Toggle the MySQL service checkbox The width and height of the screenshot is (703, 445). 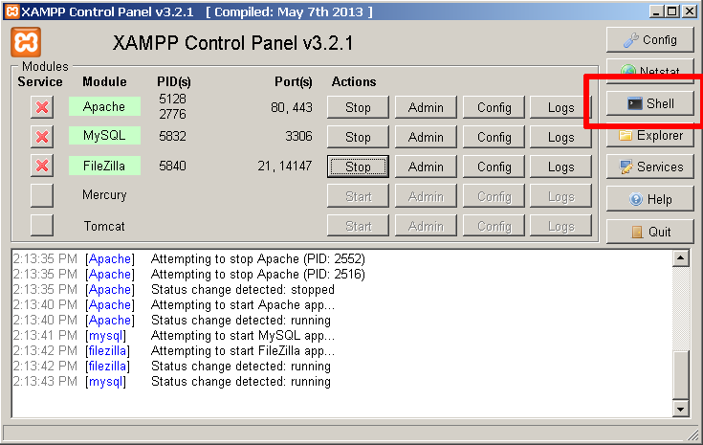42,137
